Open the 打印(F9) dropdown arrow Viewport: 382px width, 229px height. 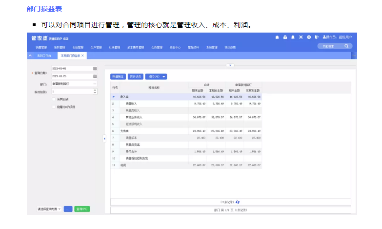click(164, 77)
